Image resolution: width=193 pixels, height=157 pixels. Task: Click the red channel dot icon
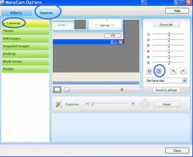point(148,51)
